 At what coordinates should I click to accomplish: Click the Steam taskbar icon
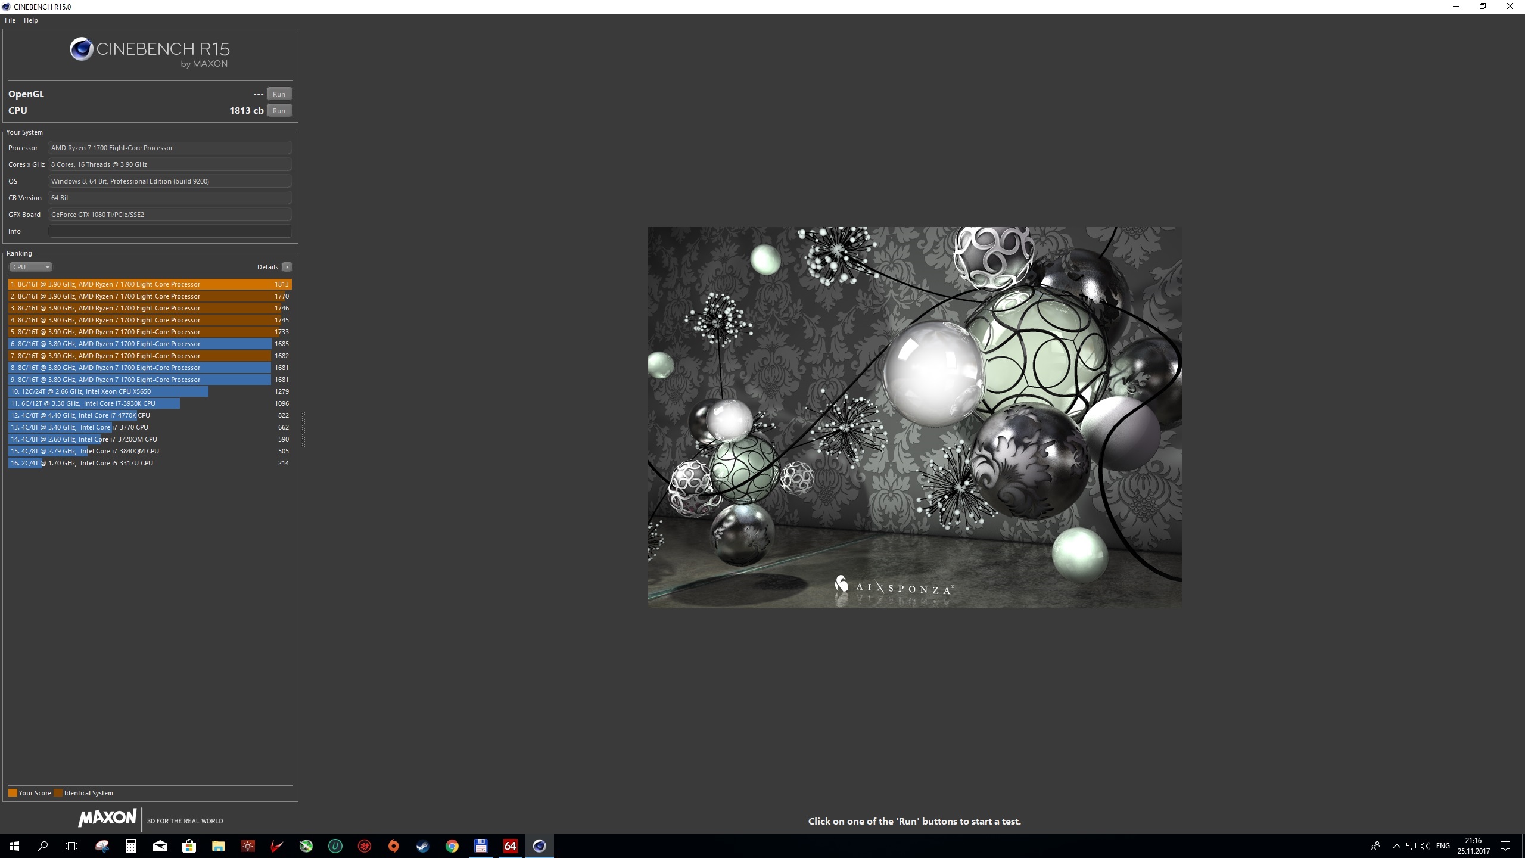tap(422, 846)
